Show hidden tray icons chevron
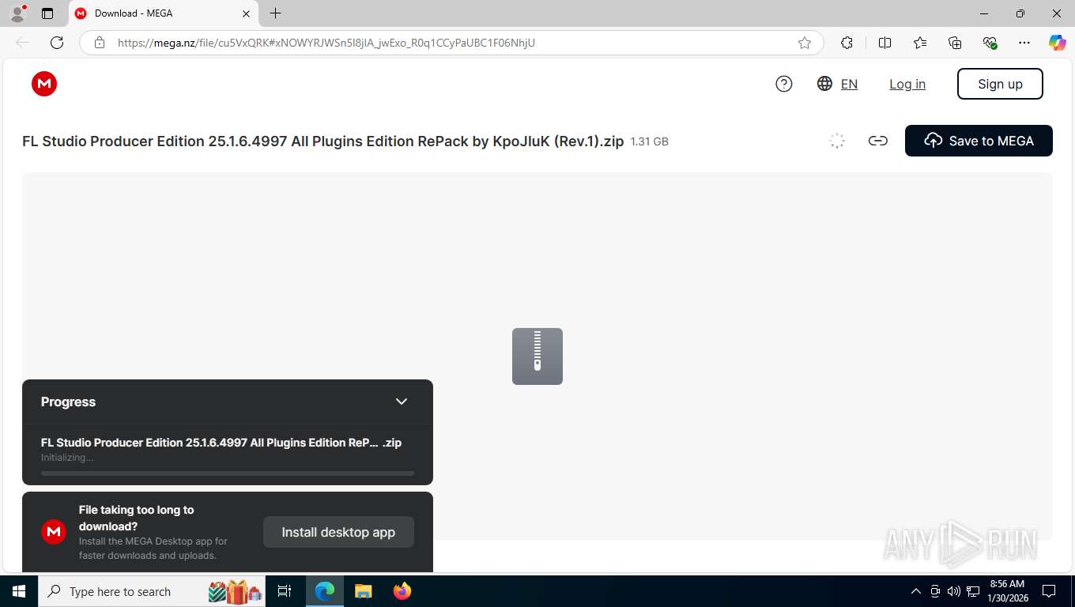This screenshot has height=607, width=1075. coord(916,591)
